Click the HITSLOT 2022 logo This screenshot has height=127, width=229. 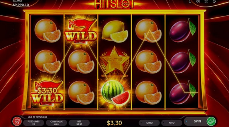pyautogui.click(x=114, y=4)
